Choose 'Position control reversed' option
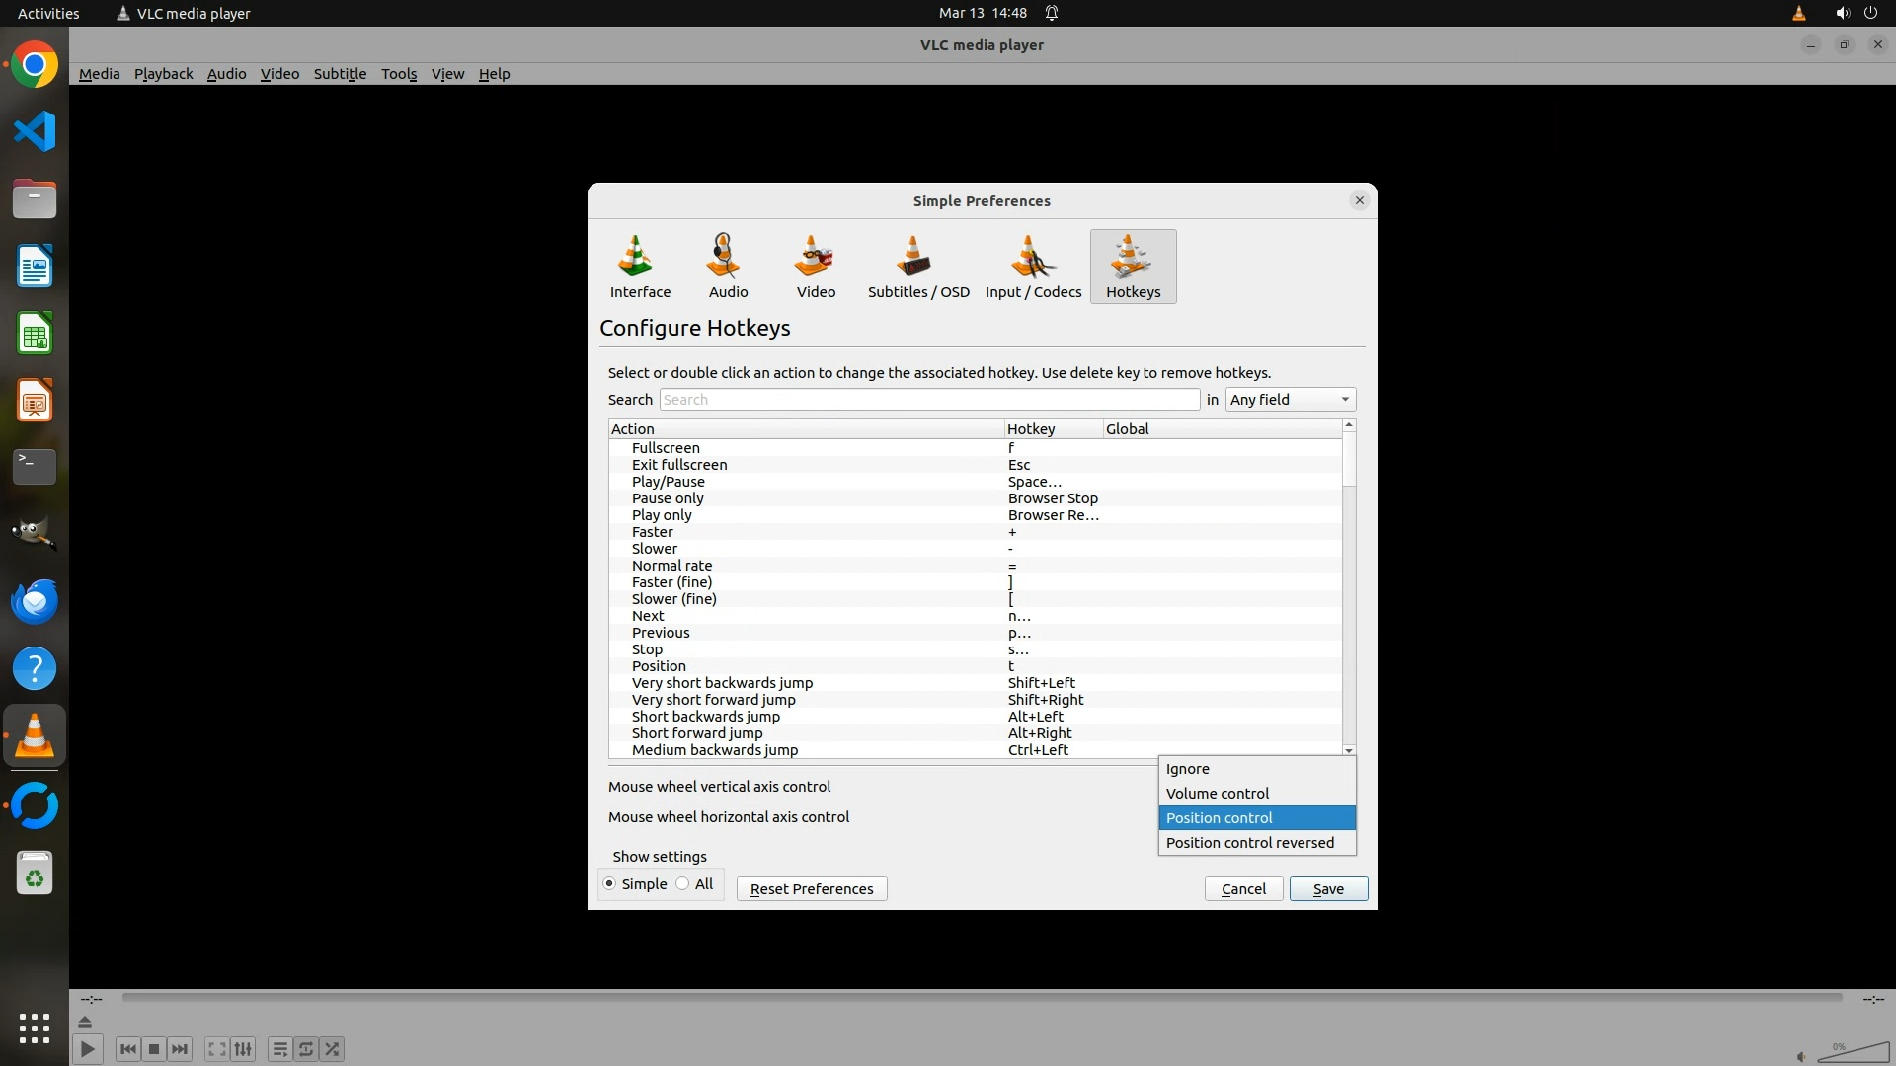The image size is (1896, 1066). click(1249, 843)
